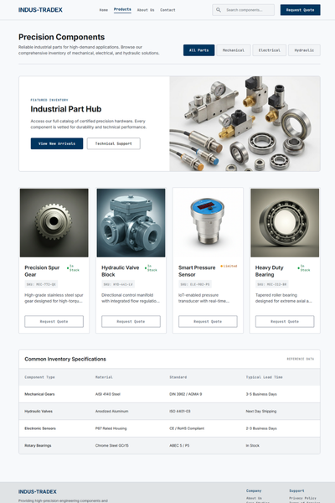Click the SKU tag under Precision Spur Gear
335x503 pixels.
tap(41, 284)
